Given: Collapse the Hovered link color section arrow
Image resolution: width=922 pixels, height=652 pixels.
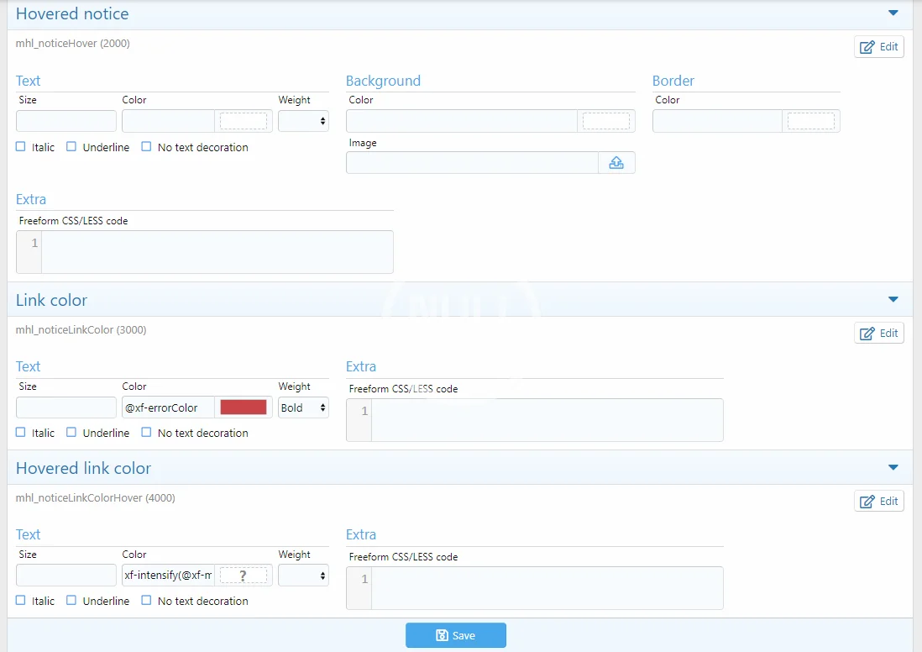Looking at the screenshot, I should click(893, 468).
